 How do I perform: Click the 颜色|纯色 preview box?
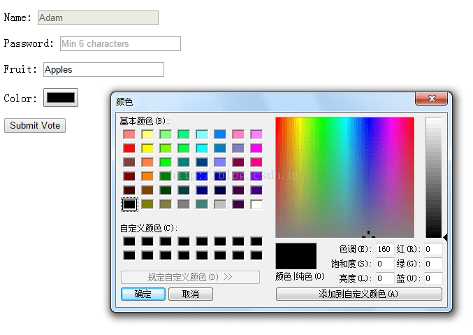point(296,256)
